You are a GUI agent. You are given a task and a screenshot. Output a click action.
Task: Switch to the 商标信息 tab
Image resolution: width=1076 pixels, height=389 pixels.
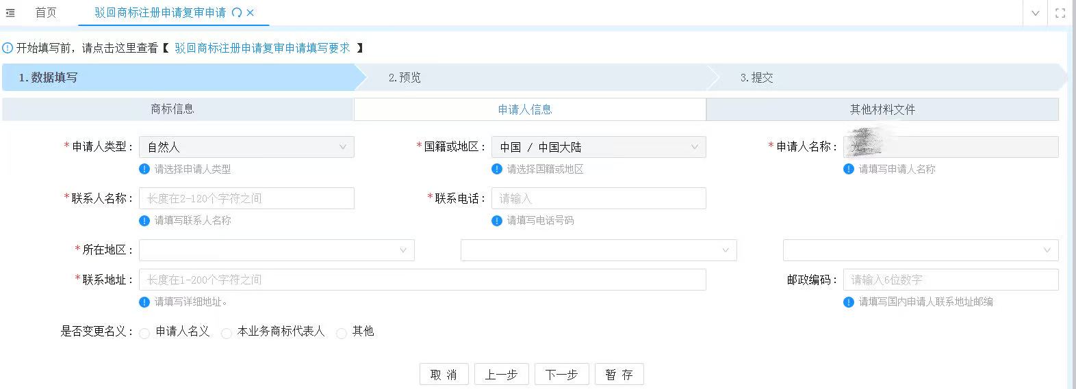point(172,109)
